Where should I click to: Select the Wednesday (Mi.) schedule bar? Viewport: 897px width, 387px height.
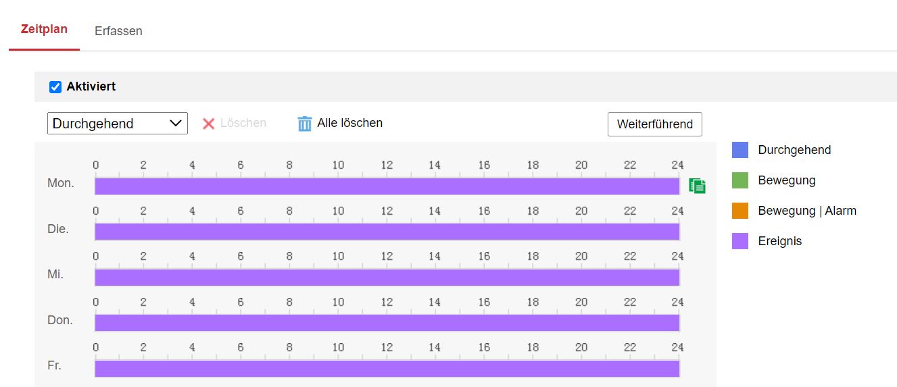(x=387, y=278)
